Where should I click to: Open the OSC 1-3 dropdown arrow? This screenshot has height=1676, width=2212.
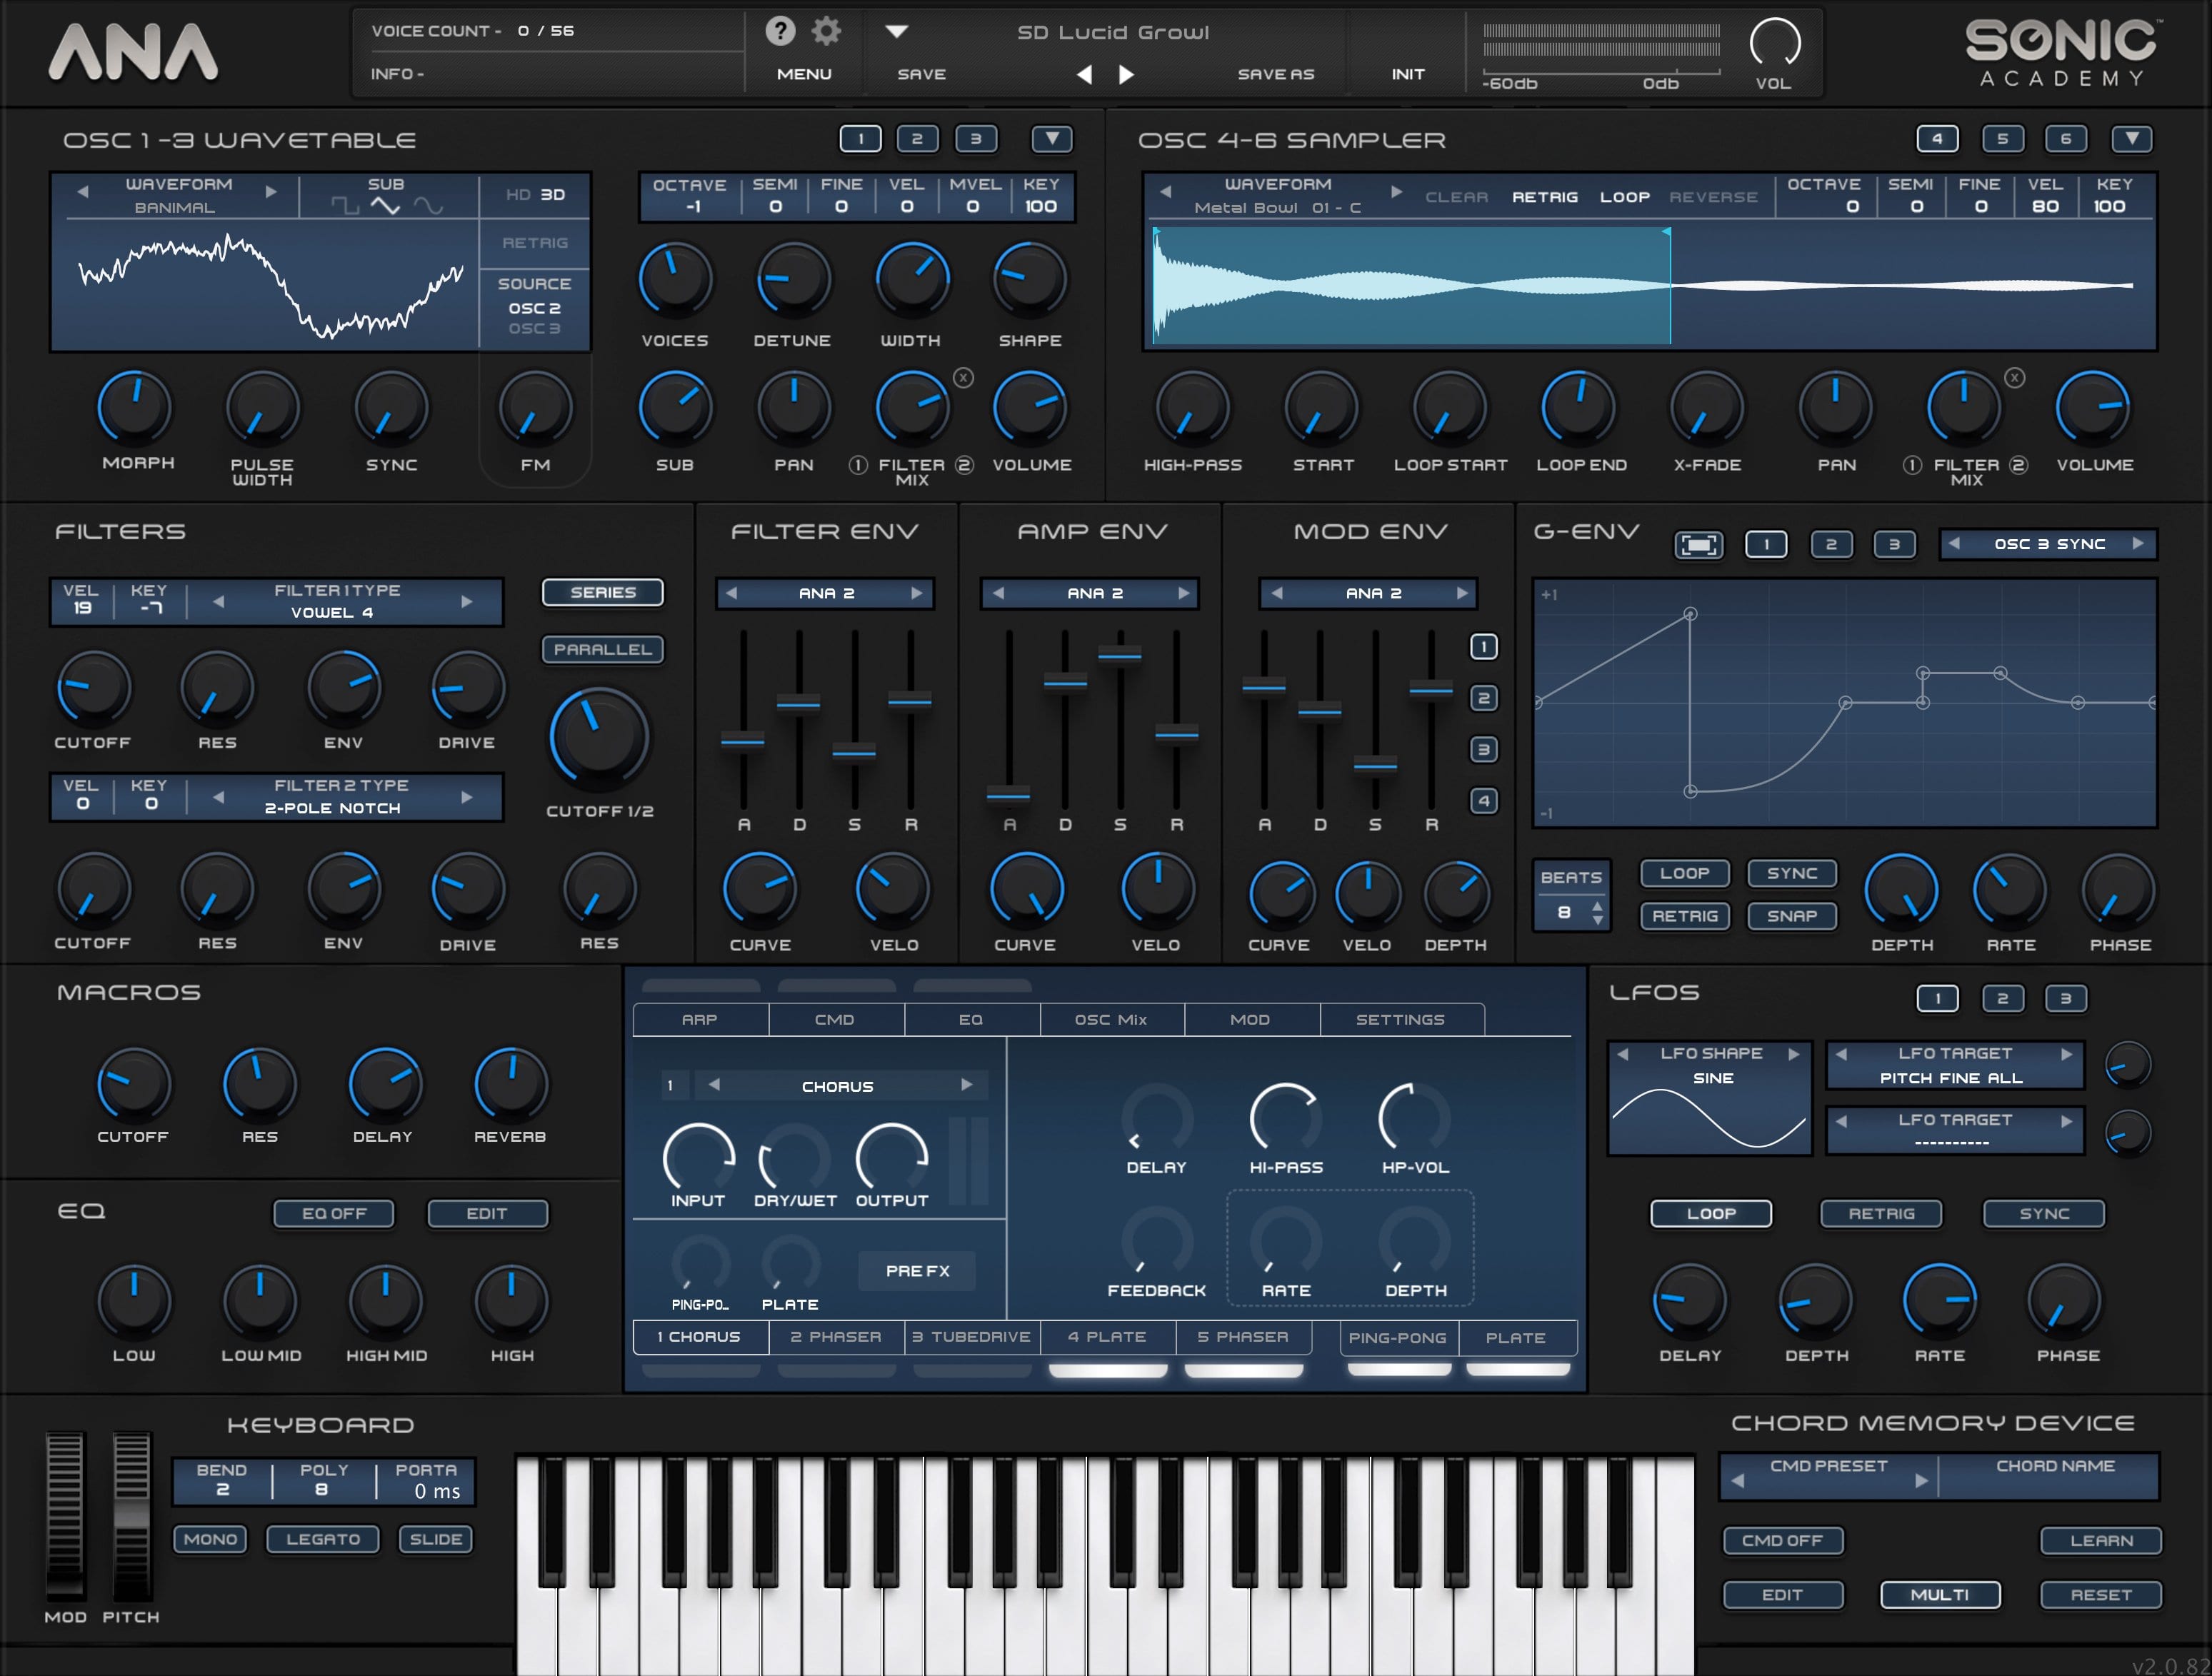(1051, 139)
